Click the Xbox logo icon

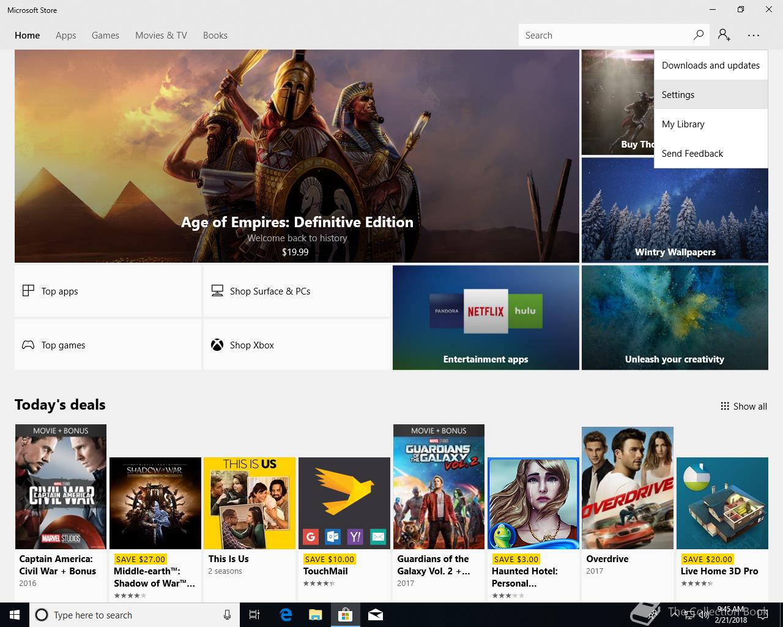217,345
